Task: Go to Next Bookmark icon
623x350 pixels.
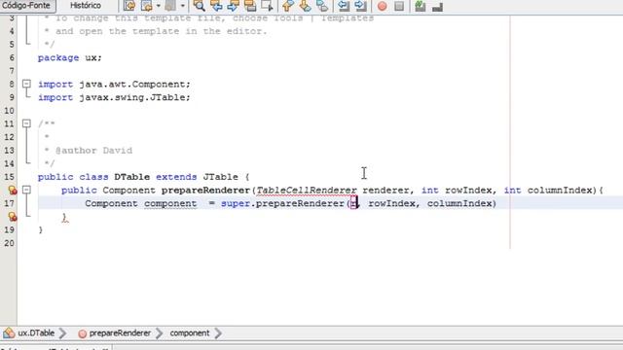Action: click(305, 6)
